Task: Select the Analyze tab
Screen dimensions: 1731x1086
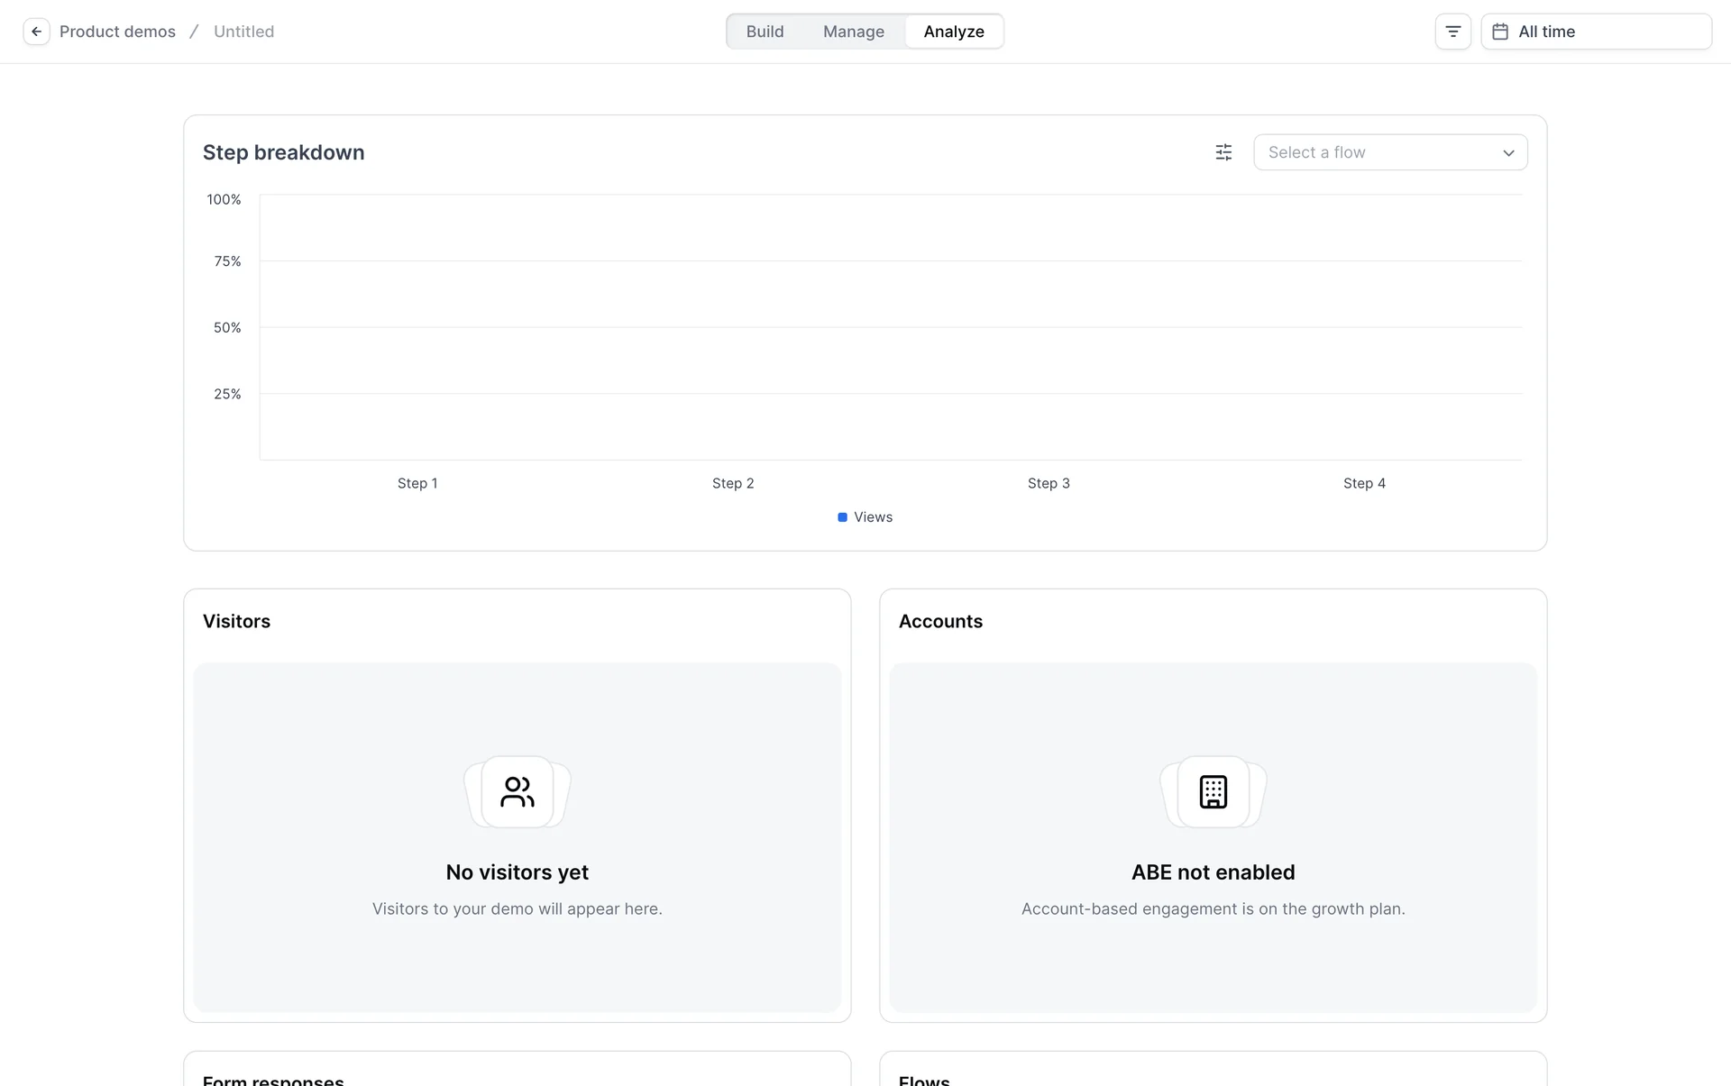Action: coord(953,32)
